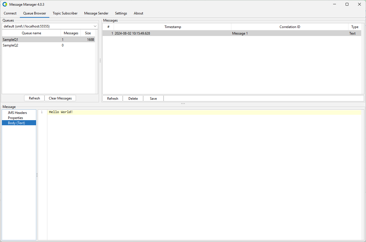Refresh the queues list
This screenshot has width=366, height=242.
click(x=34, y=98)
